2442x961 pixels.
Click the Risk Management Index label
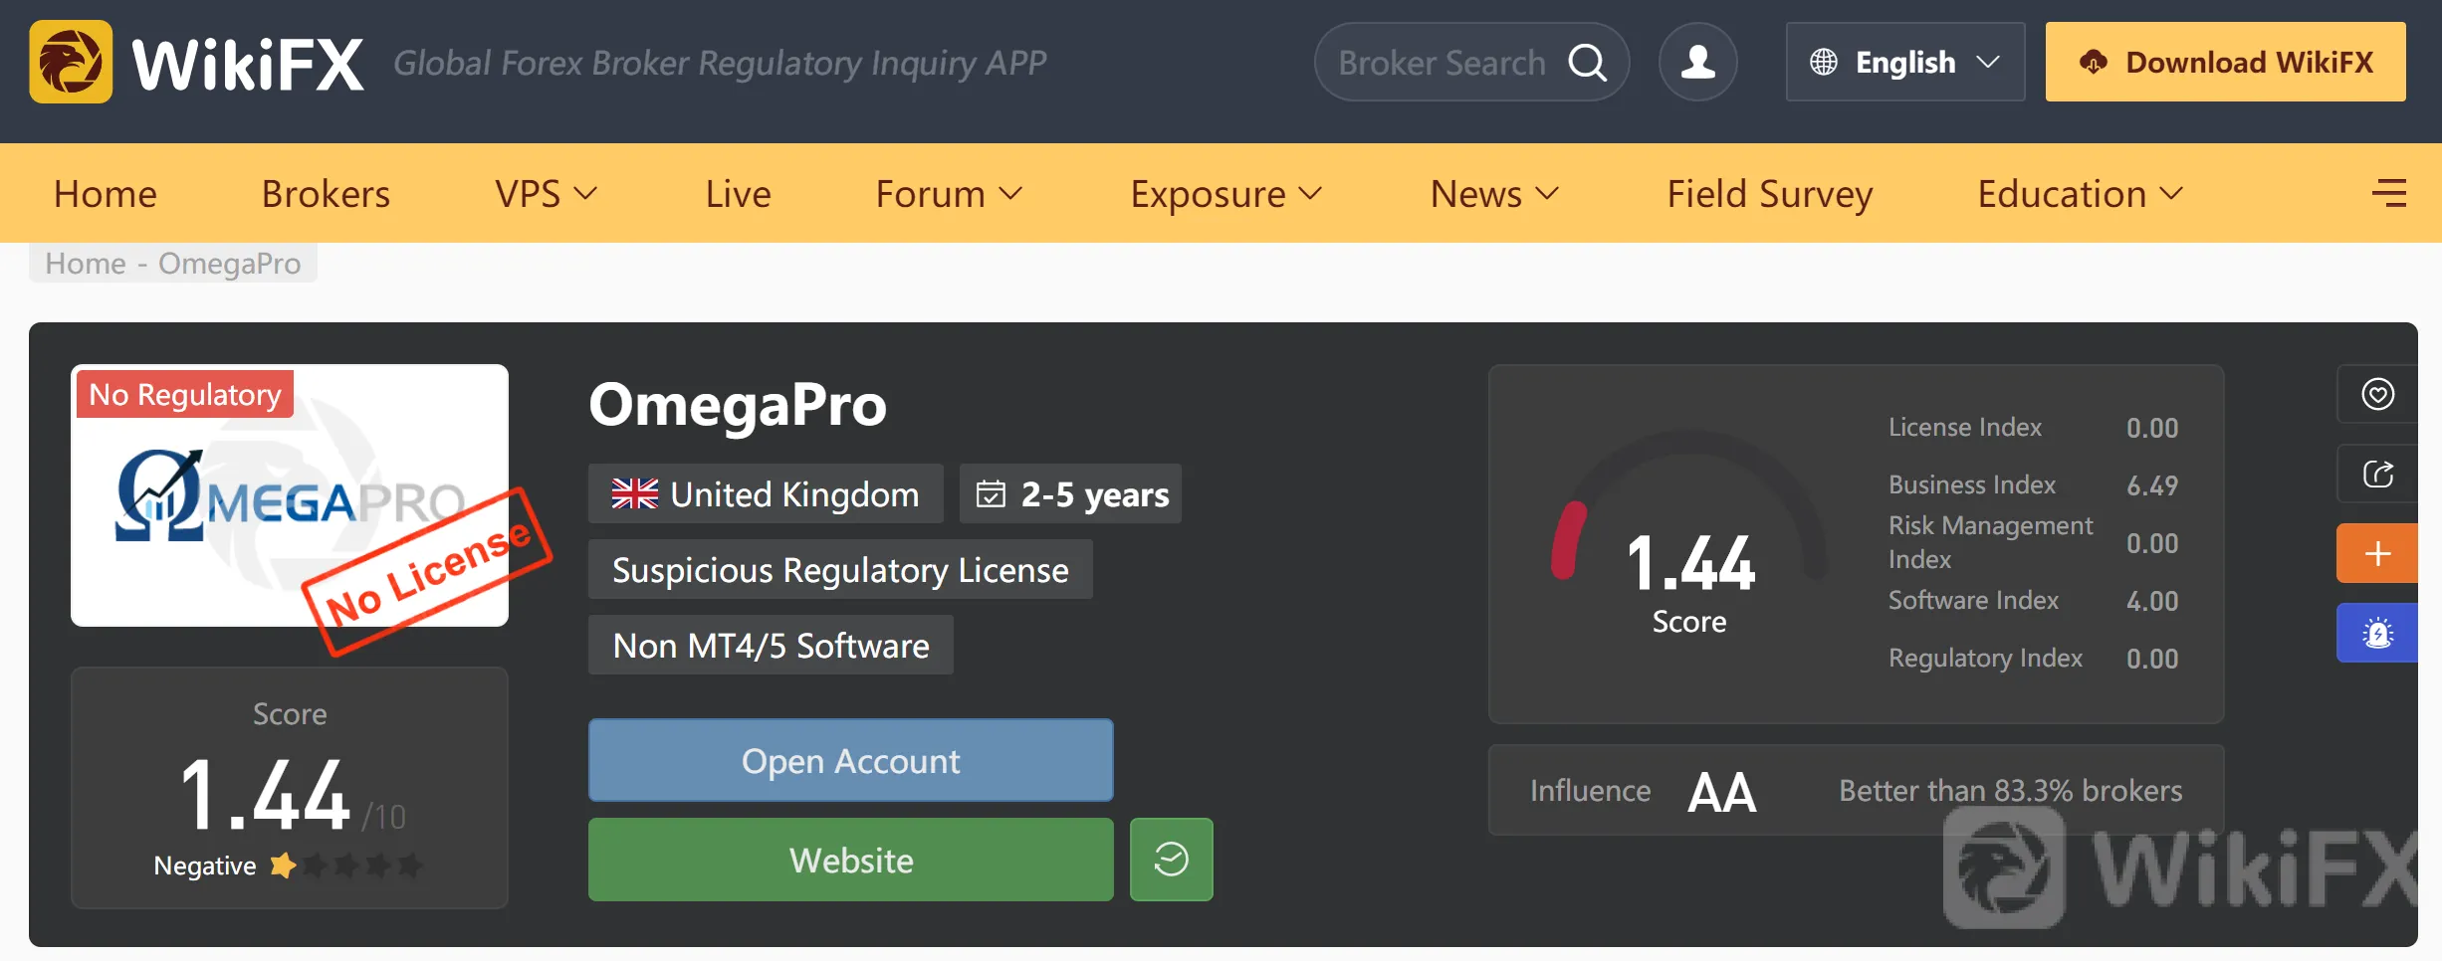coord(1990,542)
